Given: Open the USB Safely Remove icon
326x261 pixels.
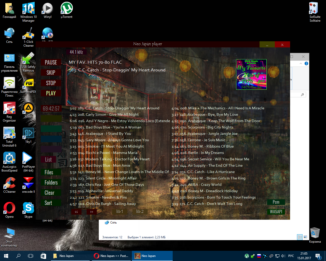Looking at the screenshot, I should pyautogui.click(x=28, y=62).
